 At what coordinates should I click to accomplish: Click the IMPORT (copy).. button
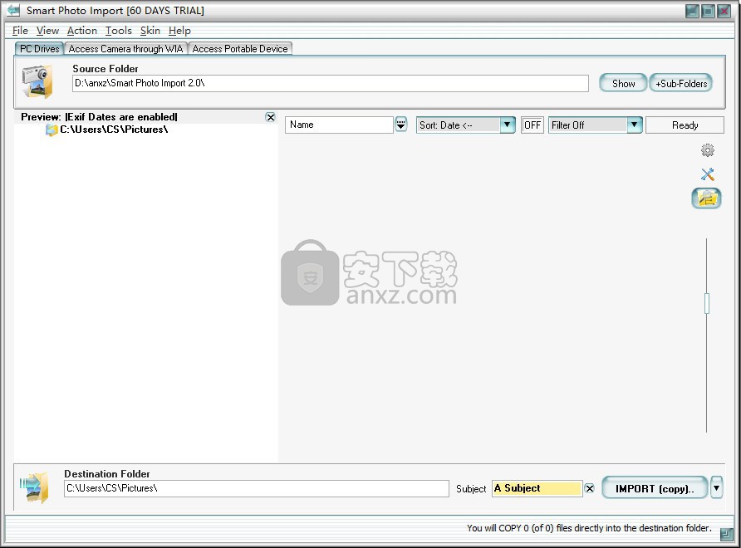coord(655,488)
